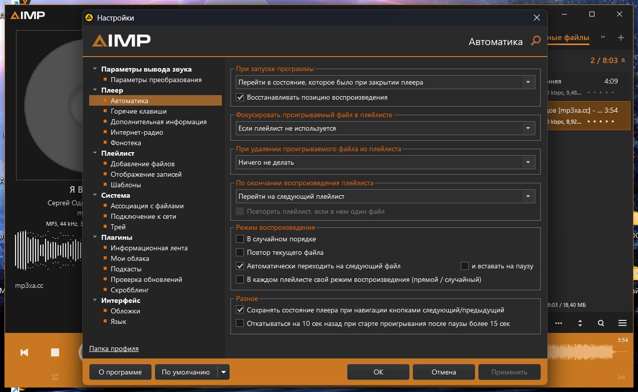Collapse the Система tree section
The image size is (638, 392).
tap(95, 195)
